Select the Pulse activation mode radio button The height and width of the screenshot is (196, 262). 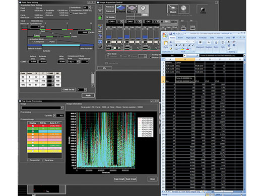pyautogui.click(x=48, y=42)
